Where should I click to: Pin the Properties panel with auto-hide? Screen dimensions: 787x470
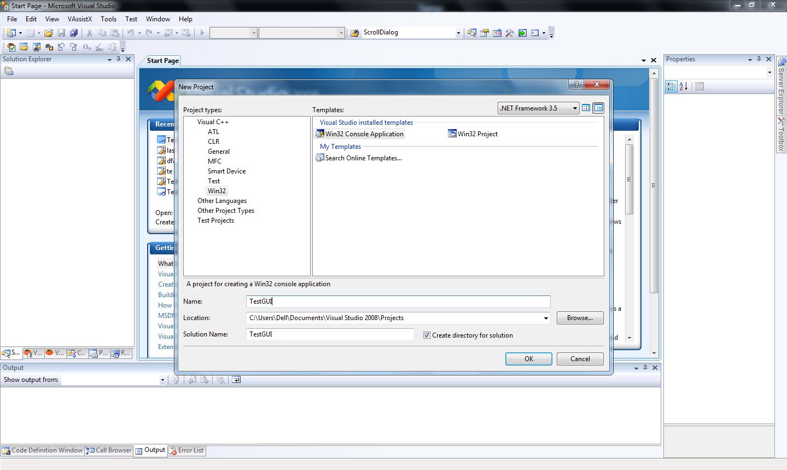pos(759,59)
